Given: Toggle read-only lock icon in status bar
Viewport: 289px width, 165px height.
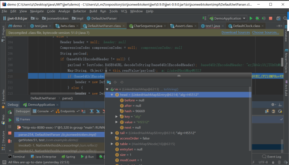Looking at the screenshot, I should click(273, 162).
